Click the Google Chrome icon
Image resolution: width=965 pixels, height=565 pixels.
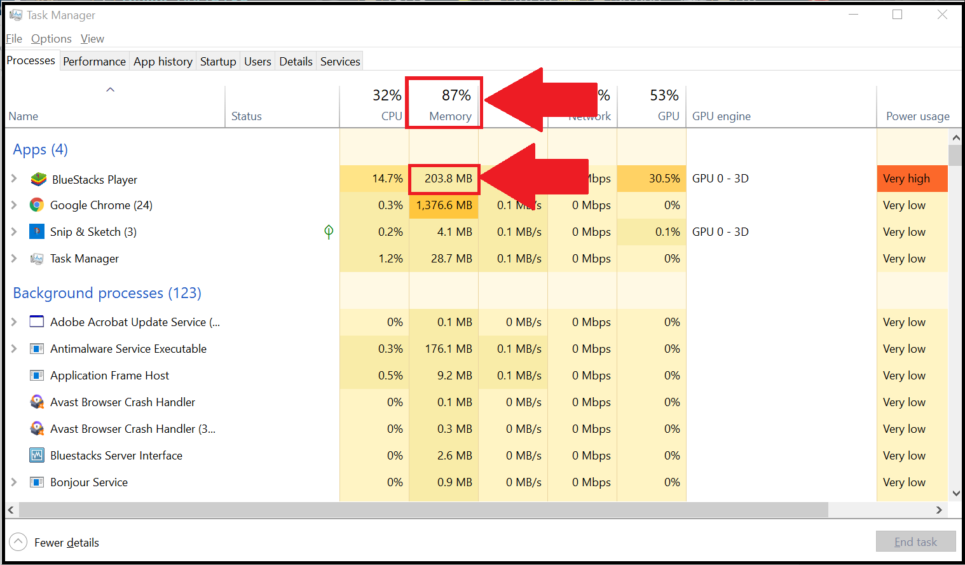(37, 205)
